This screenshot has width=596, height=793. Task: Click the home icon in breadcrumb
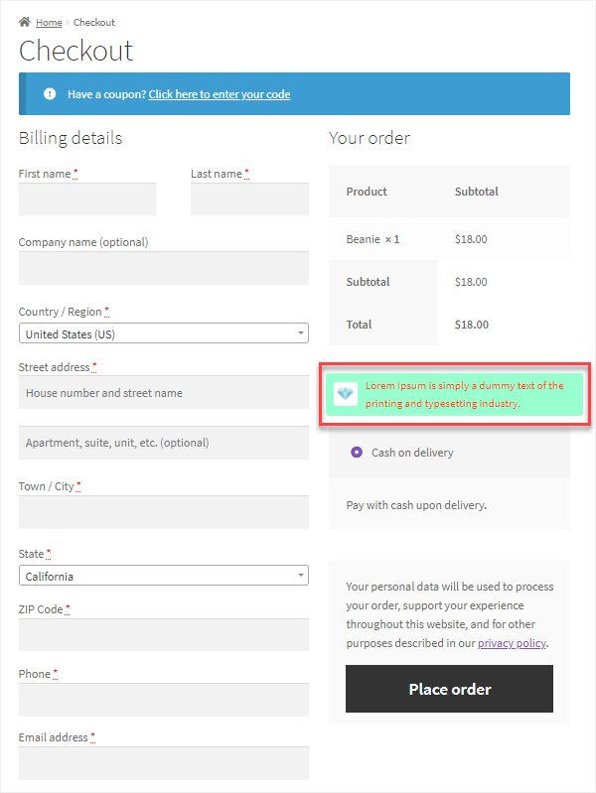pyautogui.click(x=24, y=22)
